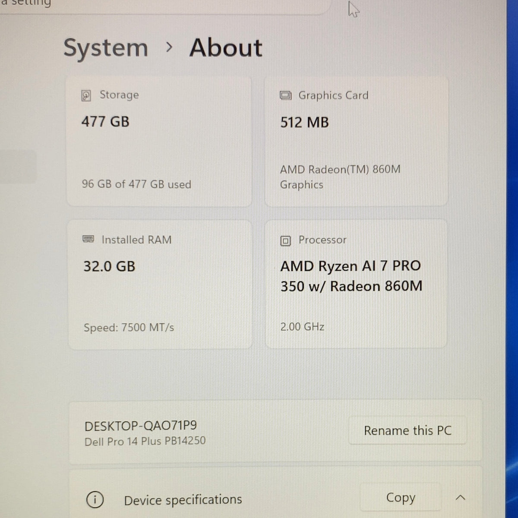Image resolution: width=518 pixels, height=518 pixels.
Task: Select 'Dell Pro 14 Plus PB14250' model text
Action: point(145,441)
